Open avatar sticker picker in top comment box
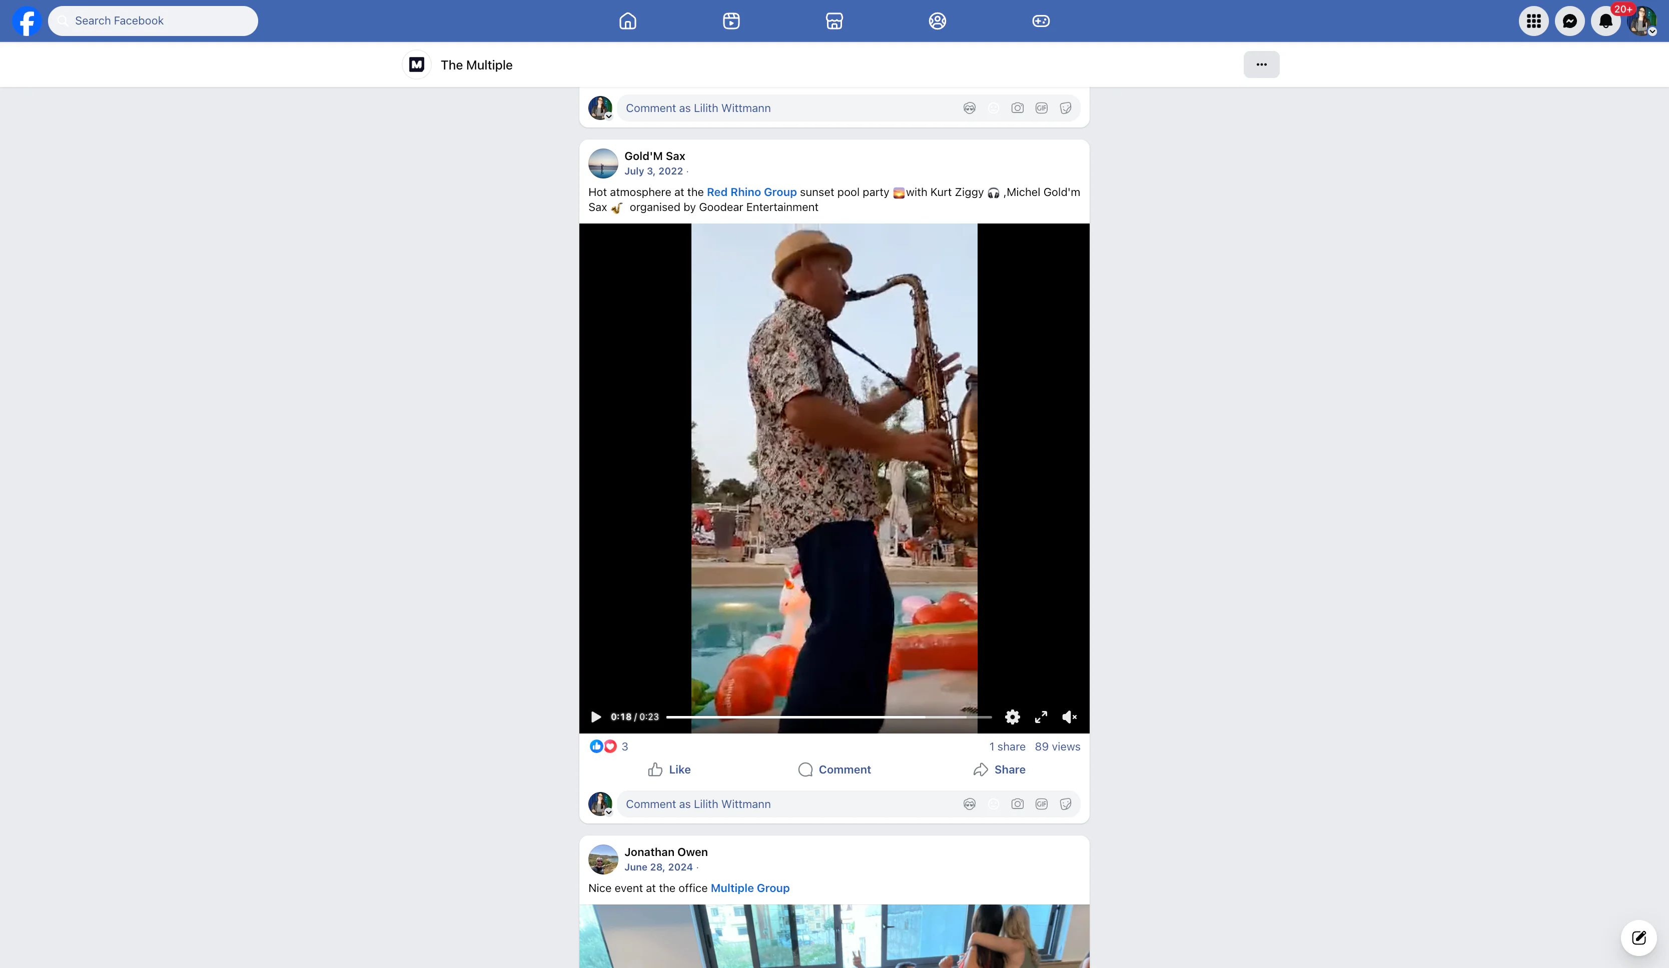Viewport: 1669px width, 968px height. (969, 108)
